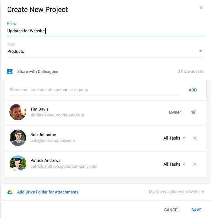The image size is (211, 219).
Task: Click the Share with Colleagues contact icon
Action: pyautogui.click(x=10, y=72)
